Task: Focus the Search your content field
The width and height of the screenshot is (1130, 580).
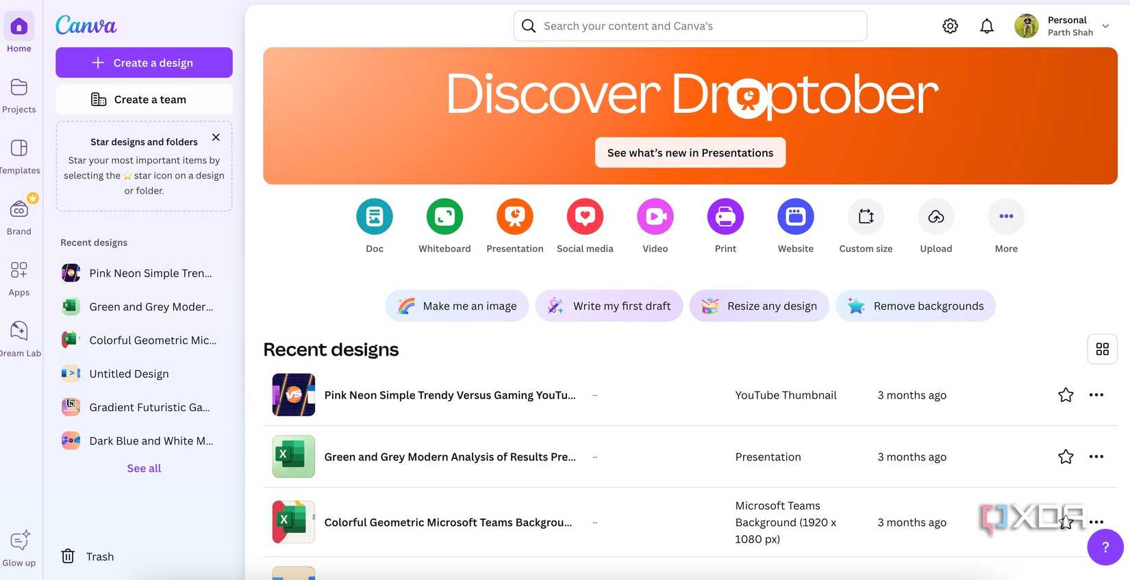Action: [x=690, y=26]
